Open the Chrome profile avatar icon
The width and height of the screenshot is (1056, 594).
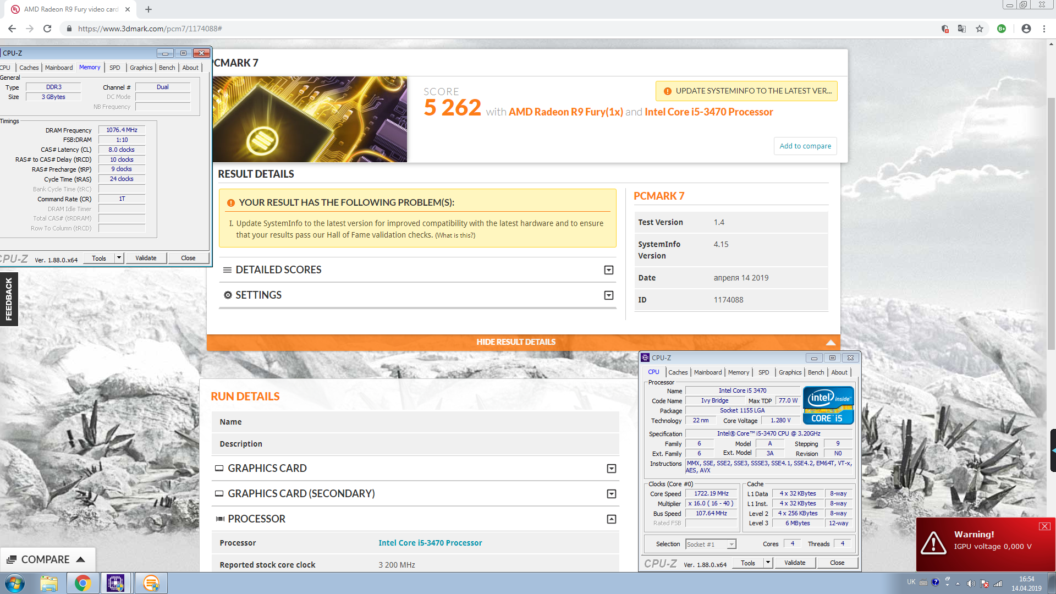click(1026, 29)
